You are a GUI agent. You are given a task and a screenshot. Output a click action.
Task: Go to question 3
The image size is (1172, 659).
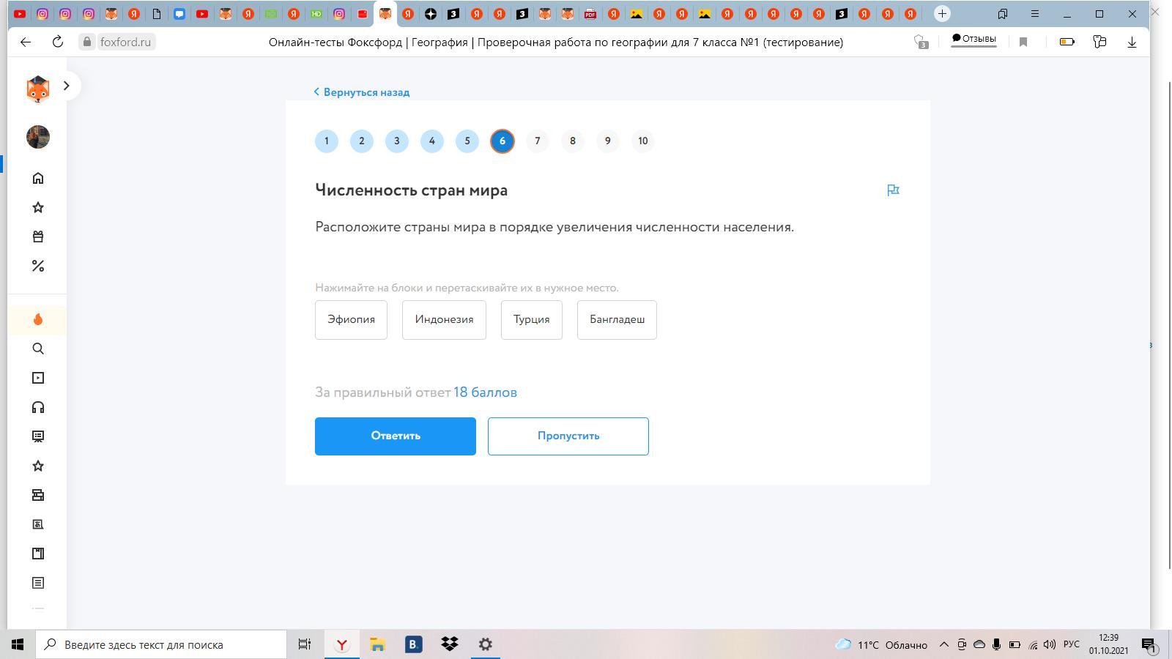397,141
